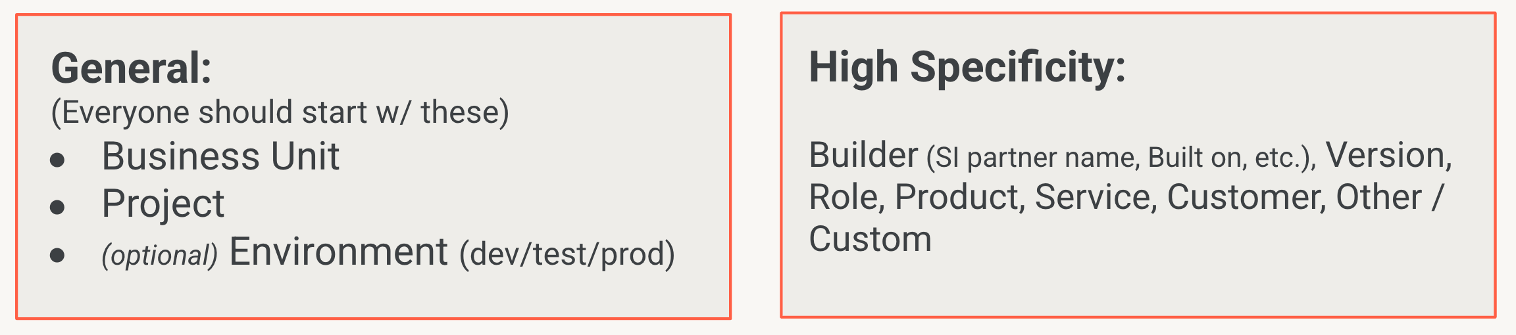
Task: Select the "Everyone should start w/ these" subtitle
Action: 280,112
